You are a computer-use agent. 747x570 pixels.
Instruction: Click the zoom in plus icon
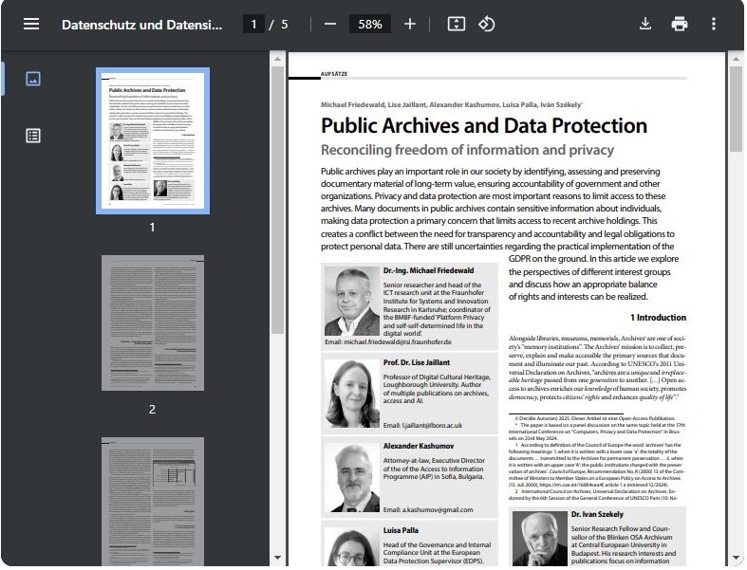(x=410, y=25)
